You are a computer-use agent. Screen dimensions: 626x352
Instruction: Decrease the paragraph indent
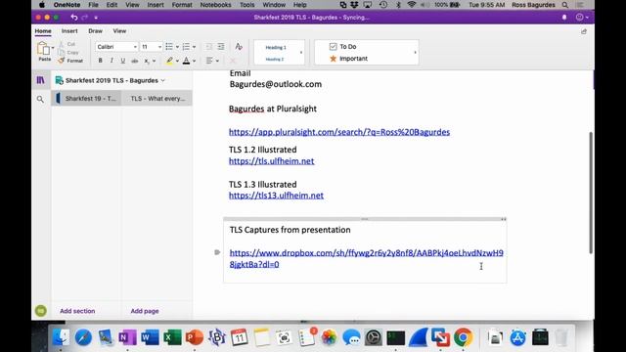208,47
